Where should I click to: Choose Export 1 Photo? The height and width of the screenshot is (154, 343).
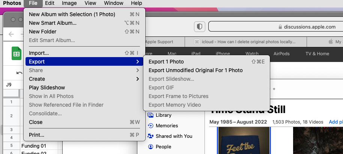pos(166,62)
